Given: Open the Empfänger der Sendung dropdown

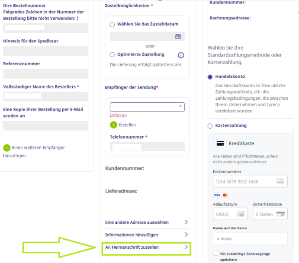Looking at the screenshot, I should pyautogui.click(x=147, y=107).
